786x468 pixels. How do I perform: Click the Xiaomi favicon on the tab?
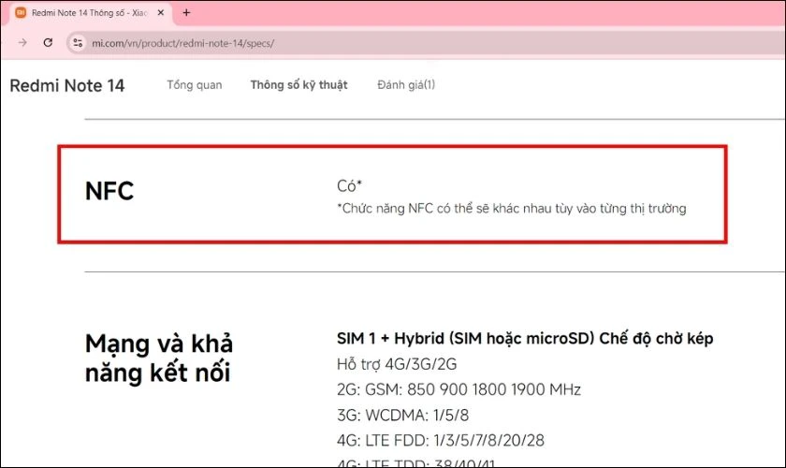click(x=21, y=12)
